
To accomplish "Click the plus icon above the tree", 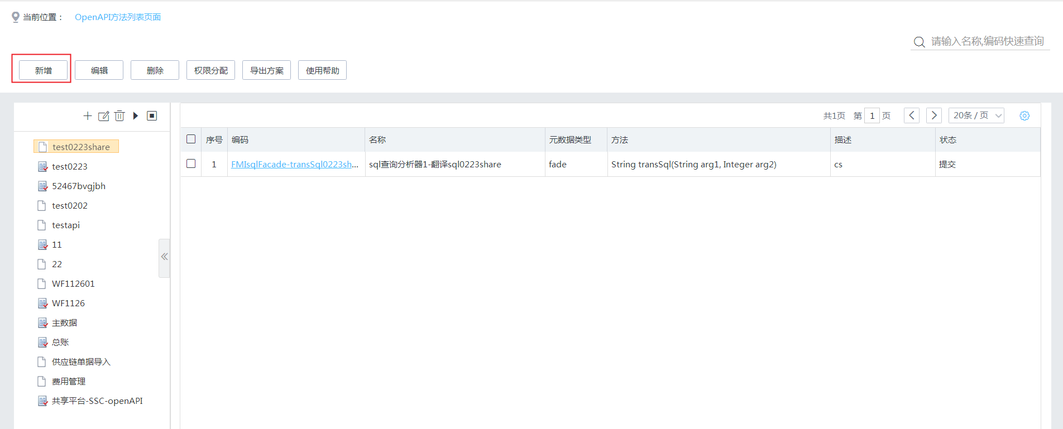I will (x=87, y=115).
